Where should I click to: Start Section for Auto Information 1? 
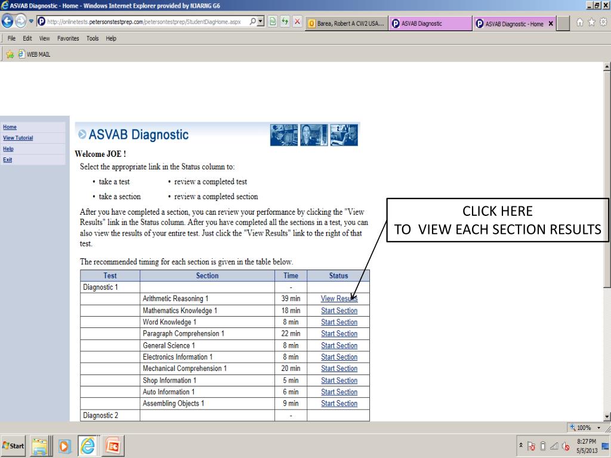tap(339, 392)
